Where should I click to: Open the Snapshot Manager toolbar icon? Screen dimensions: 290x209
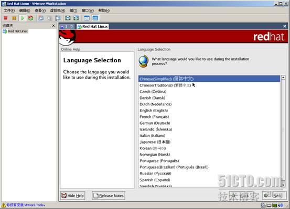58,18
